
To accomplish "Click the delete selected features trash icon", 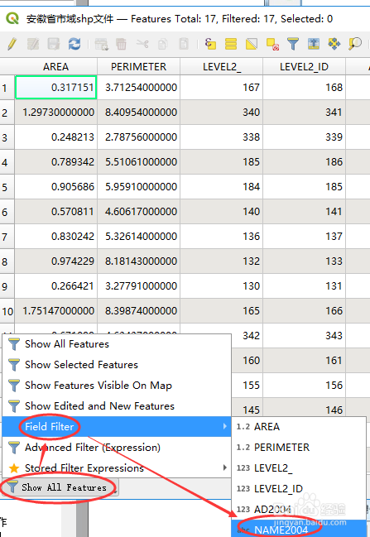I will point(121,44).
